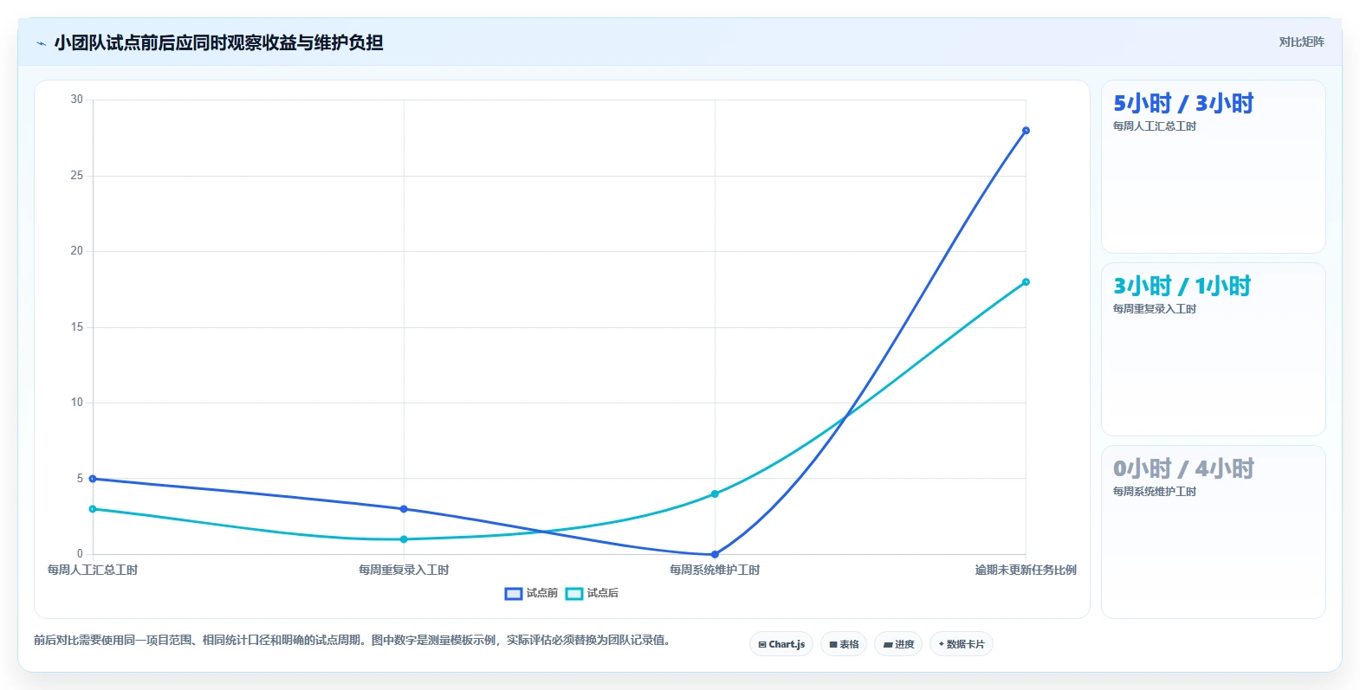Click the footnote starting 前后对比需要使用同一项目范围
This screenshot has width=1360, height=690.
pyautogui.click(x=353, y=641)
